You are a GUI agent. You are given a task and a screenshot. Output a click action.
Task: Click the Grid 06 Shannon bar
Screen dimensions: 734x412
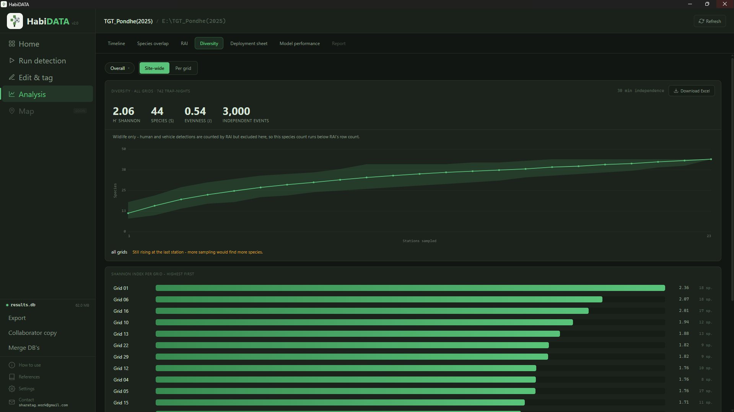point(379,299)
